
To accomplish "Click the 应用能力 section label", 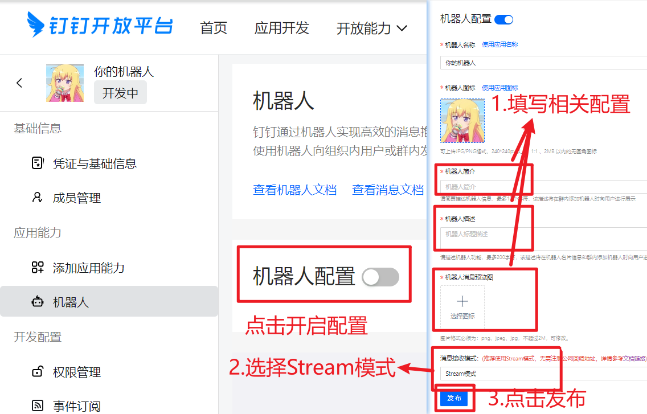I will (x=38, y=233).
